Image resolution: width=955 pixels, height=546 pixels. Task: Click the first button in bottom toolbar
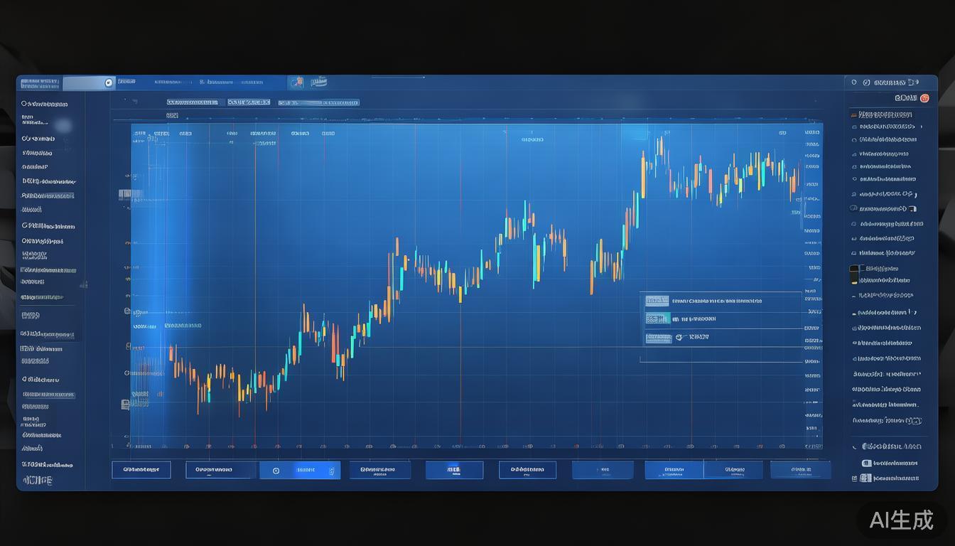[141, 470]
